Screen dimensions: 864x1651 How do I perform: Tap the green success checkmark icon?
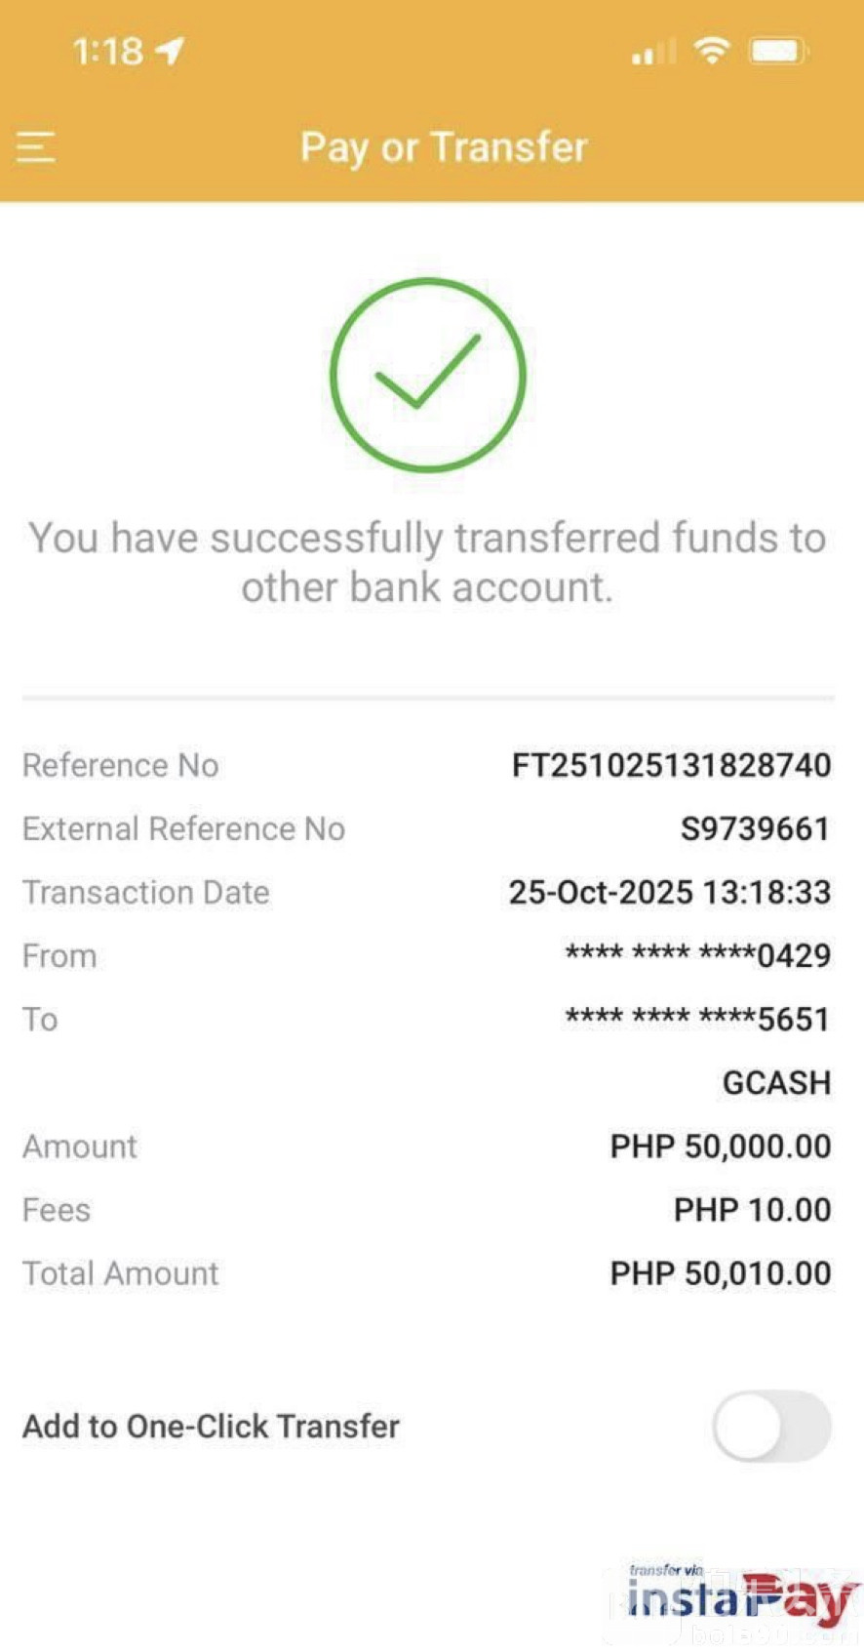click(427, 376)
